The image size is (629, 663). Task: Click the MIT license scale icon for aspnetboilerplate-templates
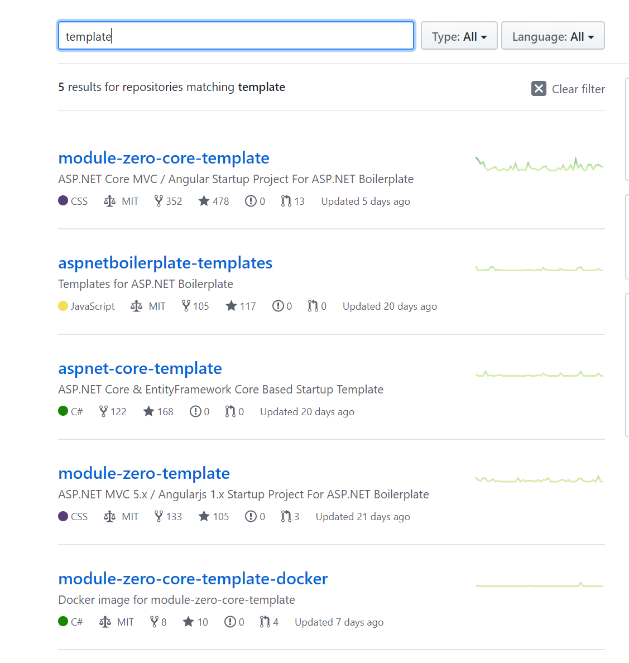click(136, 306)
